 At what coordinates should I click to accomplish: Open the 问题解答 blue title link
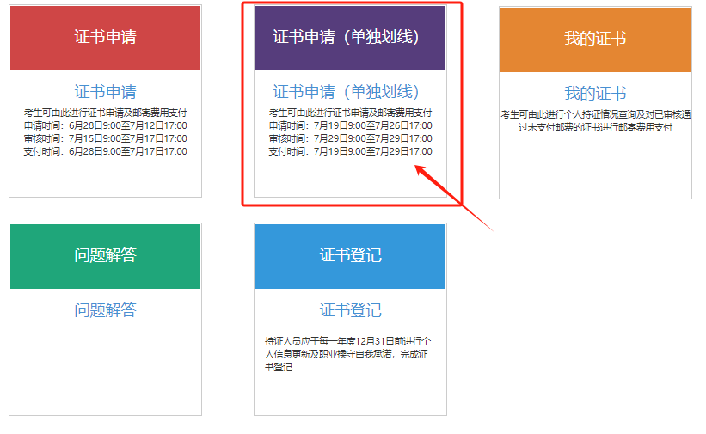coord(105,310)
